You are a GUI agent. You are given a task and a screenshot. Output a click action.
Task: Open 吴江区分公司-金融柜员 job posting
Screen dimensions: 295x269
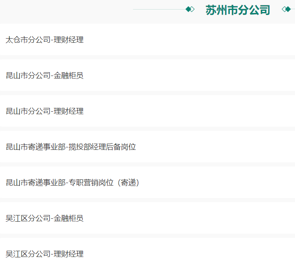point(45,218)
